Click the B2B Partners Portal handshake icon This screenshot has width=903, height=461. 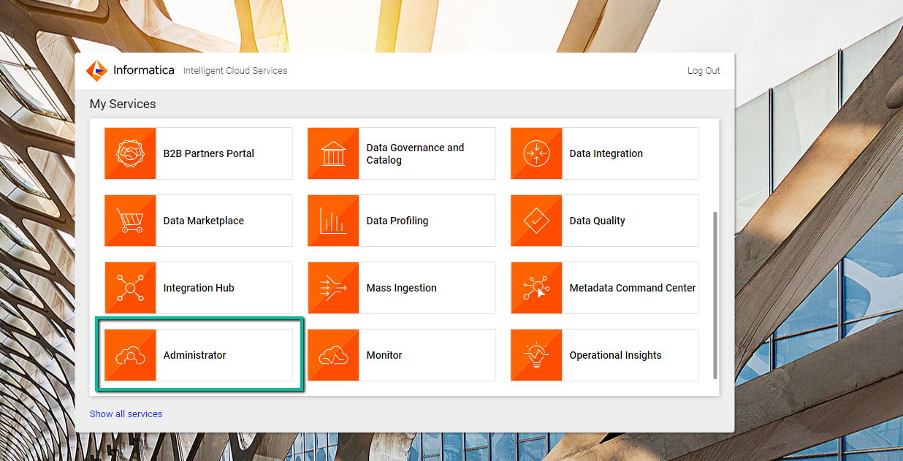click(130, 153)
